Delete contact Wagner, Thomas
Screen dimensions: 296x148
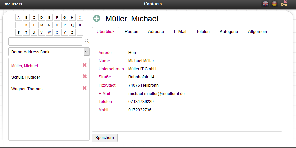85,88
